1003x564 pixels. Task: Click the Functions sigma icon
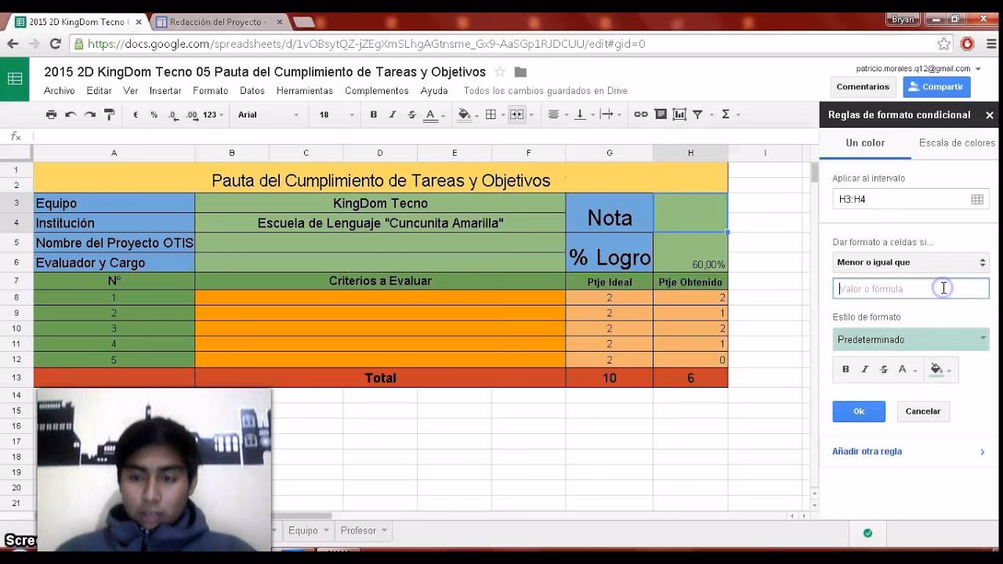726,114
